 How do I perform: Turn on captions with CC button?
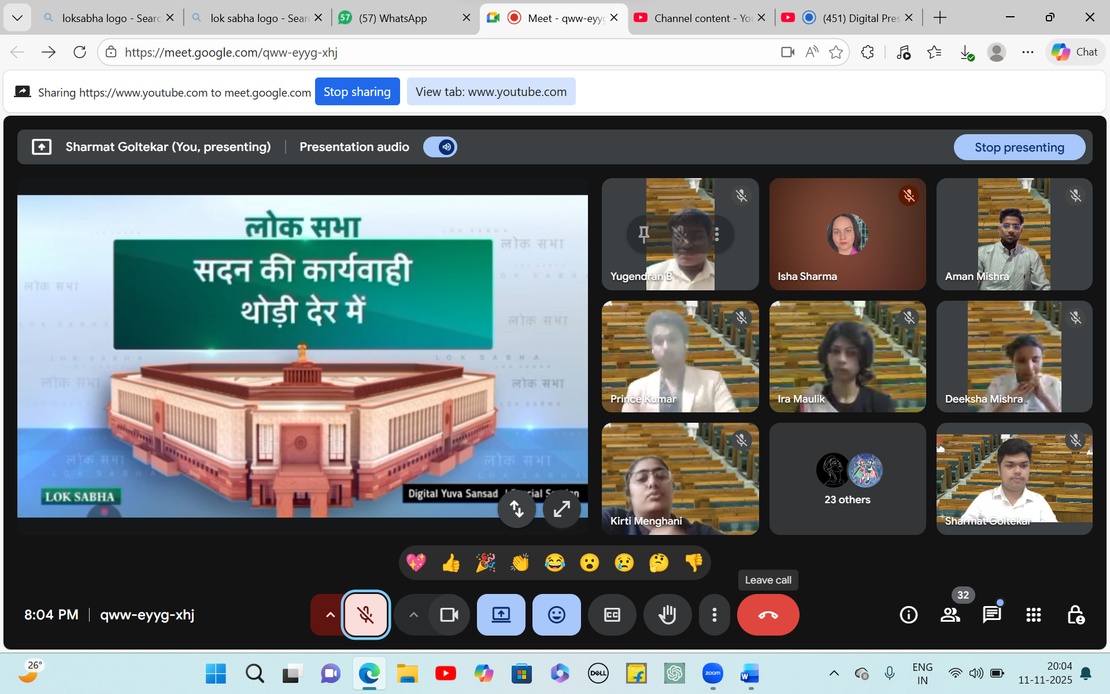(x=612, y=615)
